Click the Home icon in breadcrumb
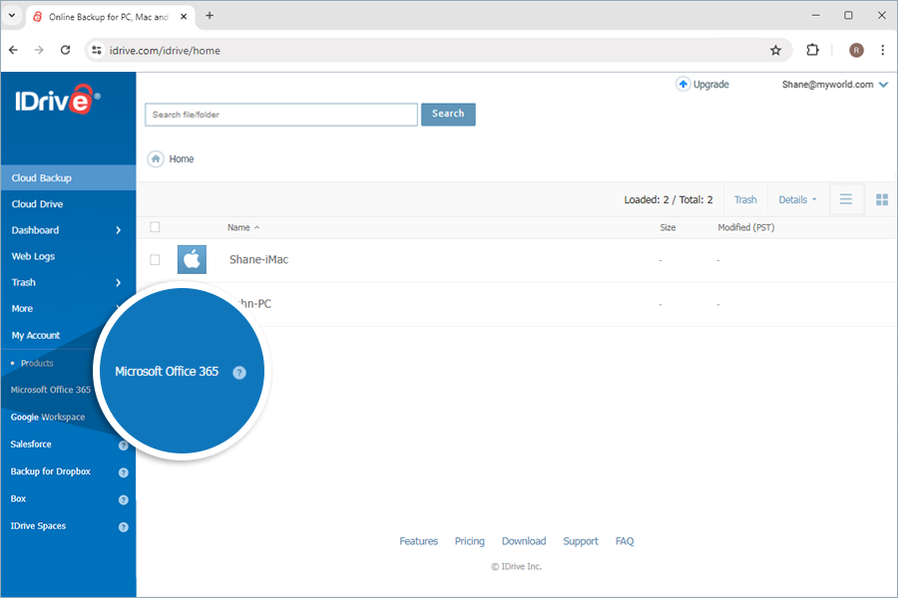Viewport: 898px width, 598px height. pos(156,159)
